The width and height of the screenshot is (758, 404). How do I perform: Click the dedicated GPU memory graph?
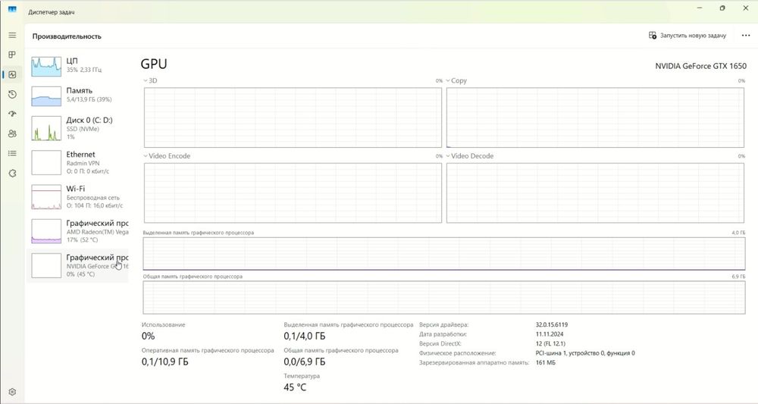[x=444, y=254]
